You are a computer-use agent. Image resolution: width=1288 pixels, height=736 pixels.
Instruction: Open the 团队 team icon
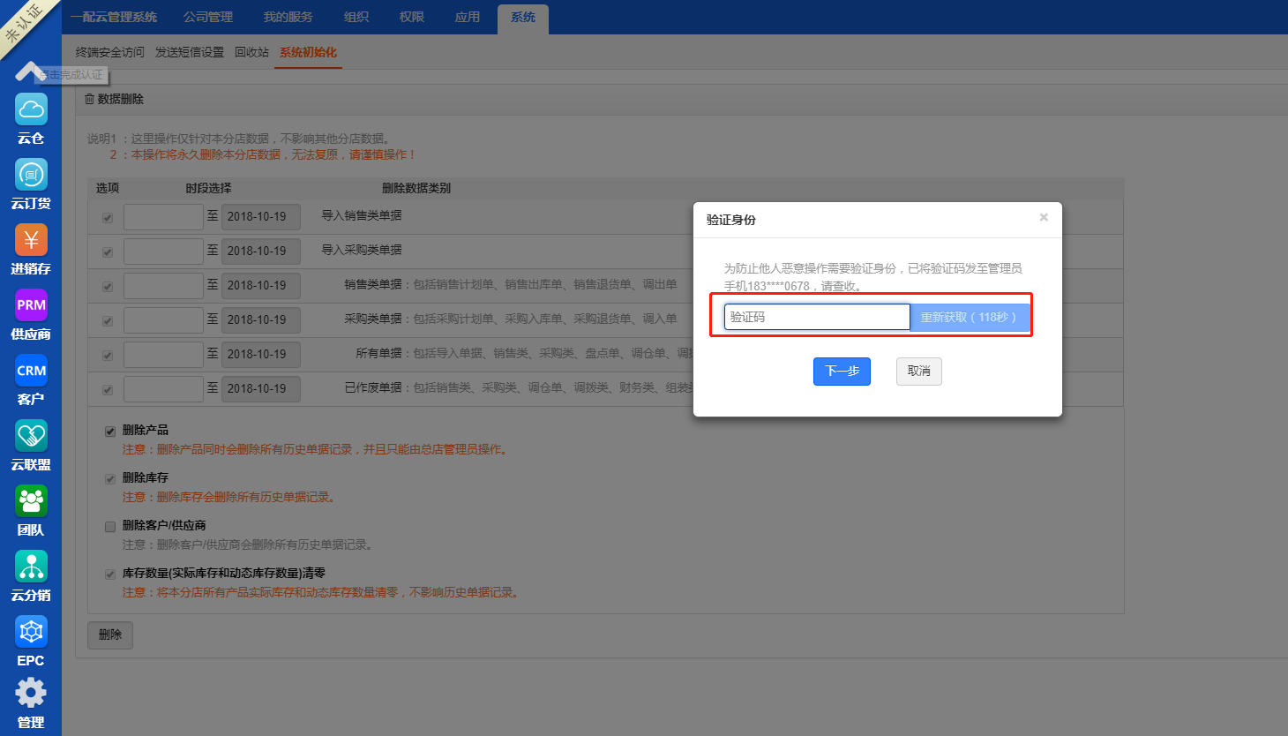point(31,501)
